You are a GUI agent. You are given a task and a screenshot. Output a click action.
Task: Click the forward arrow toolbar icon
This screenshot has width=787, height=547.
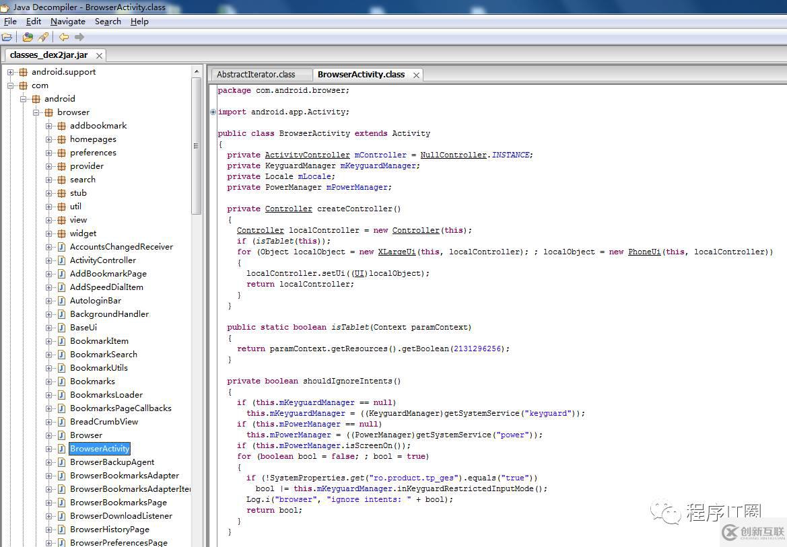pos(79,37)
